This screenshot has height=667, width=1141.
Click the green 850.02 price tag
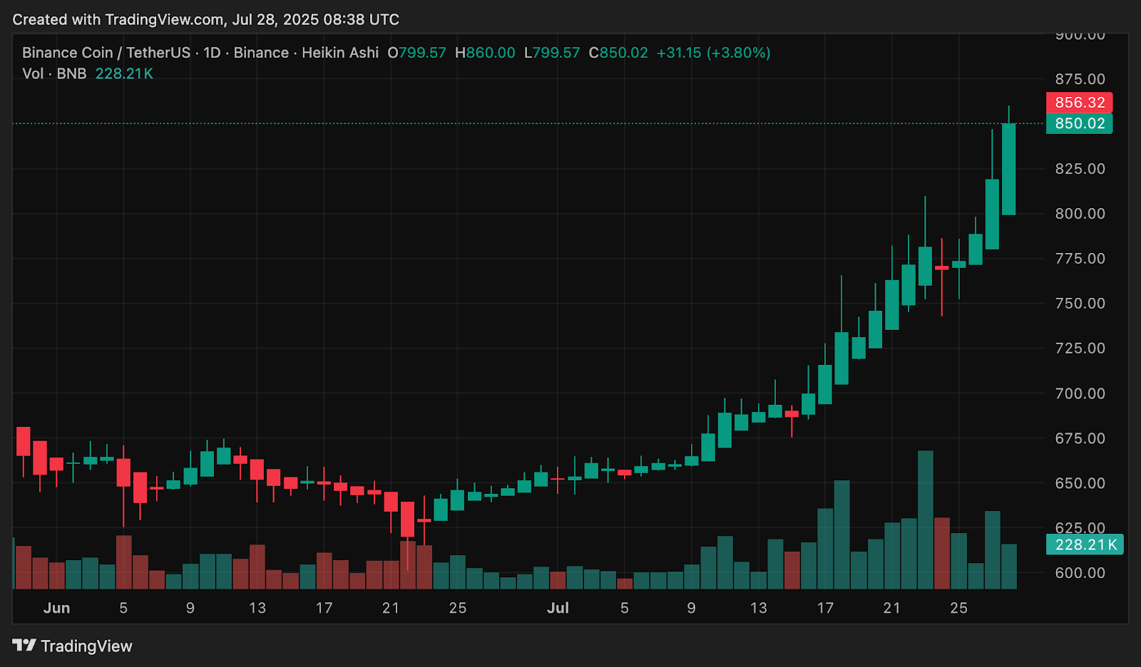point(1080,123)
